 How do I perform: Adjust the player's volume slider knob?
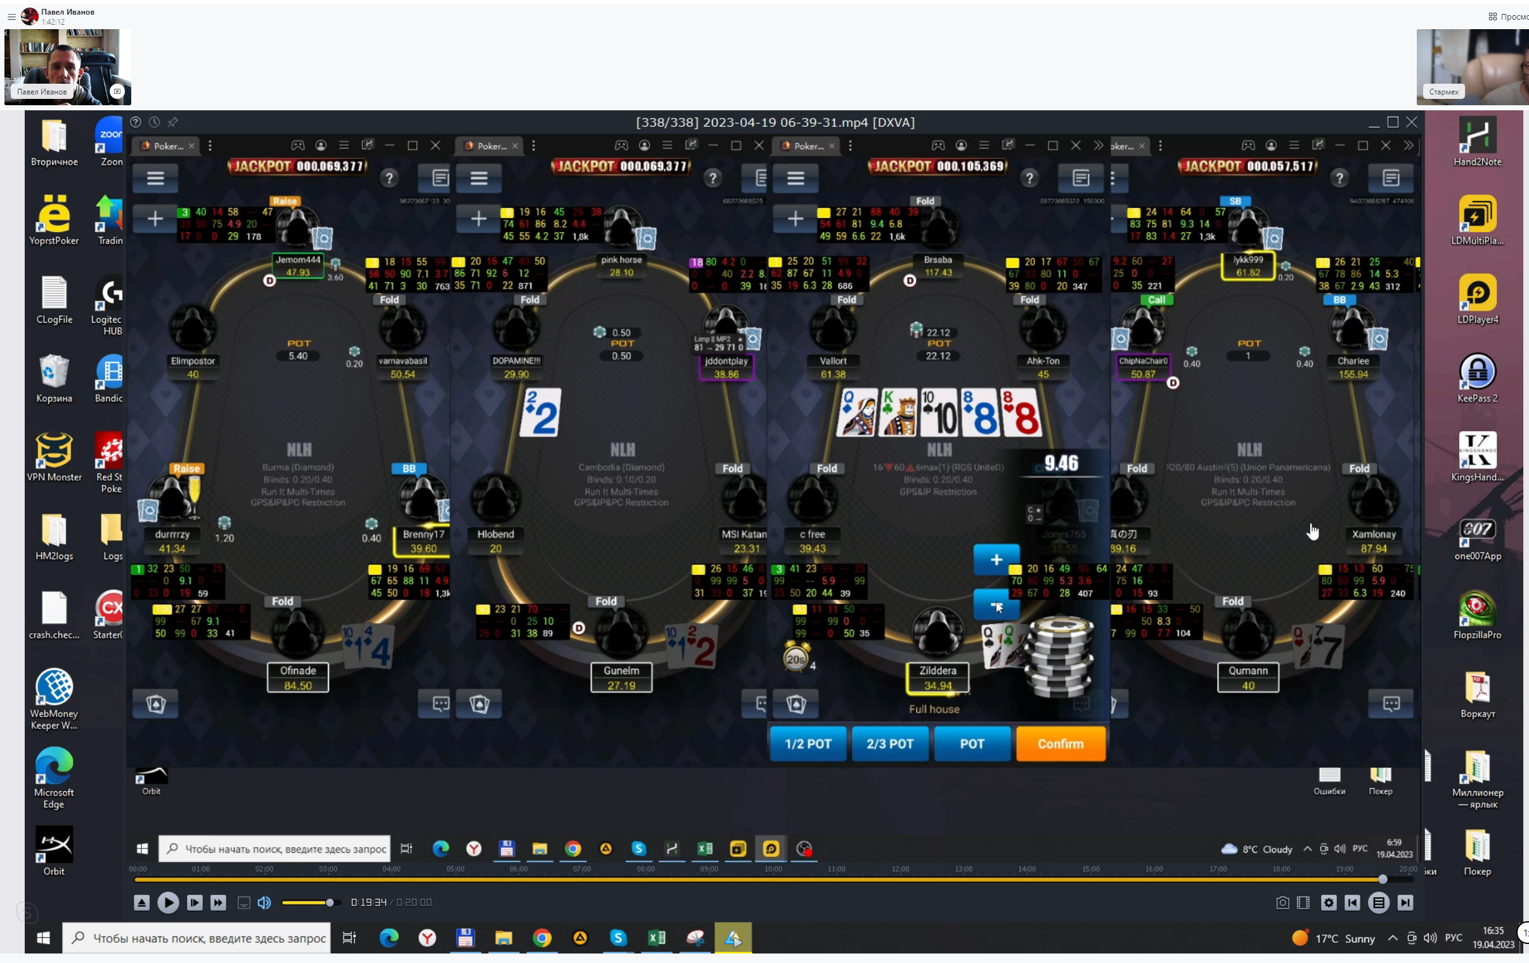[330, 903]
